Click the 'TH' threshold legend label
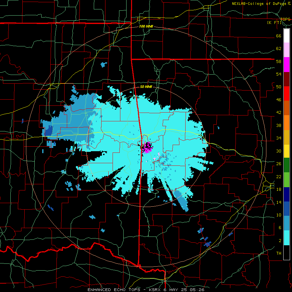Screen dimensions: 292x292 (x=279, y=253)
